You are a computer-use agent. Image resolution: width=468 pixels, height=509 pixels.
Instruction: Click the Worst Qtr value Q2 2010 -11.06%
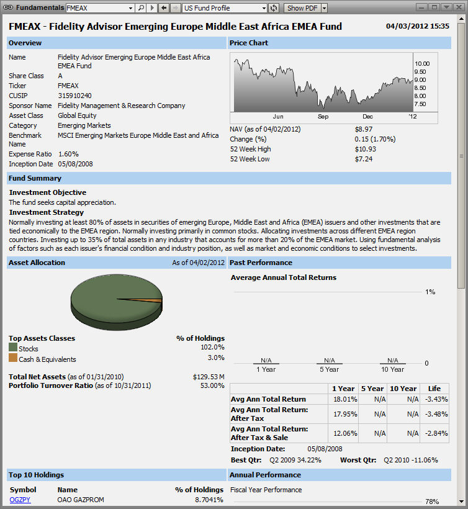tap(411, 460)
